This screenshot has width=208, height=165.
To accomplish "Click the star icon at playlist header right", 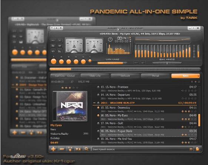I will click(x=195, y=82).
